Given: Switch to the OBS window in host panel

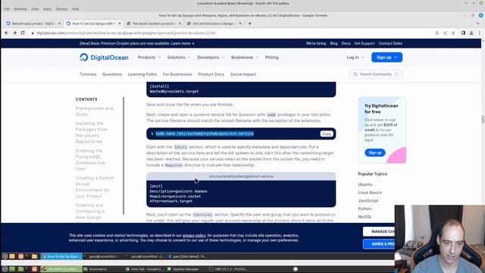Looking at the screenshot, I should (x=228, y=269).
